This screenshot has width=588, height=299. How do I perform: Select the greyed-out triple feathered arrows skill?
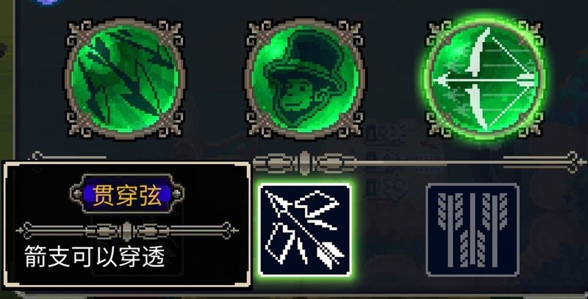click(473, 230)
